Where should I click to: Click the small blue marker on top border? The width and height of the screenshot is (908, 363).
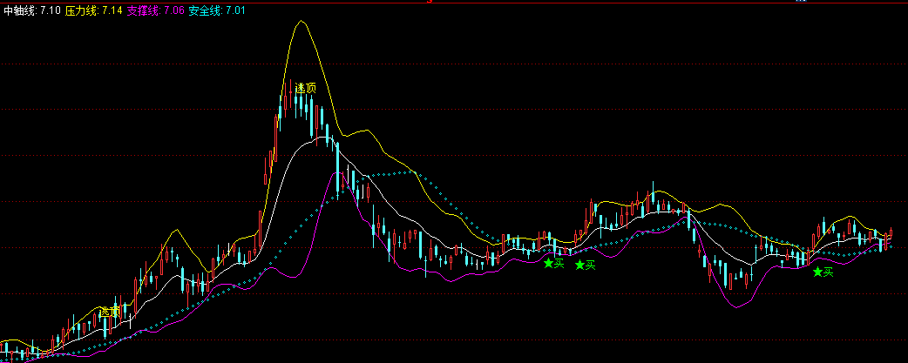(x=801, y=2)
